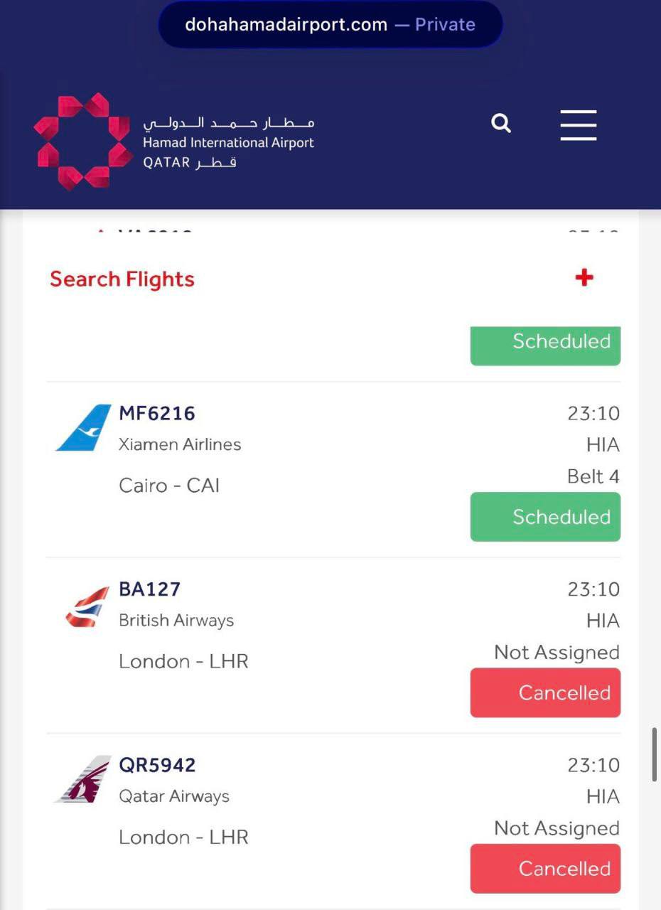Click the Xiamen Airlines tail logo
The height and width of the screenshot is (910, 661).
pyautogui.click(x=84, y=428)
